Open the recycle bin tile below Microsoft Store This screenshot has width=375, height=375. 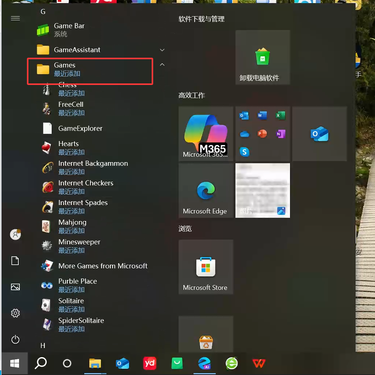pos(206,334)
